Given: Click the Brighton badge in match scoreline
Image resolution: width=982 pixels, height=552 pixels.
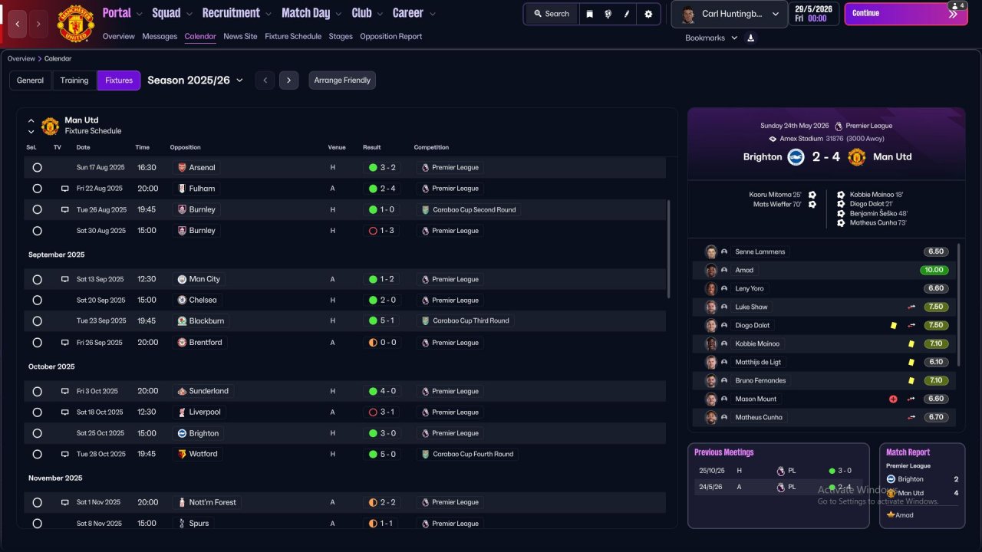Looking at the screenshot, I should pos(796,157).
